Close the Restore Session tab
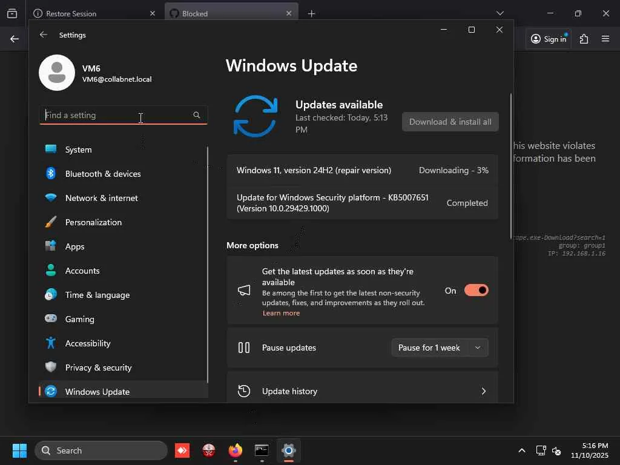The width and height of the screenshot is (620, 465). 153,13
